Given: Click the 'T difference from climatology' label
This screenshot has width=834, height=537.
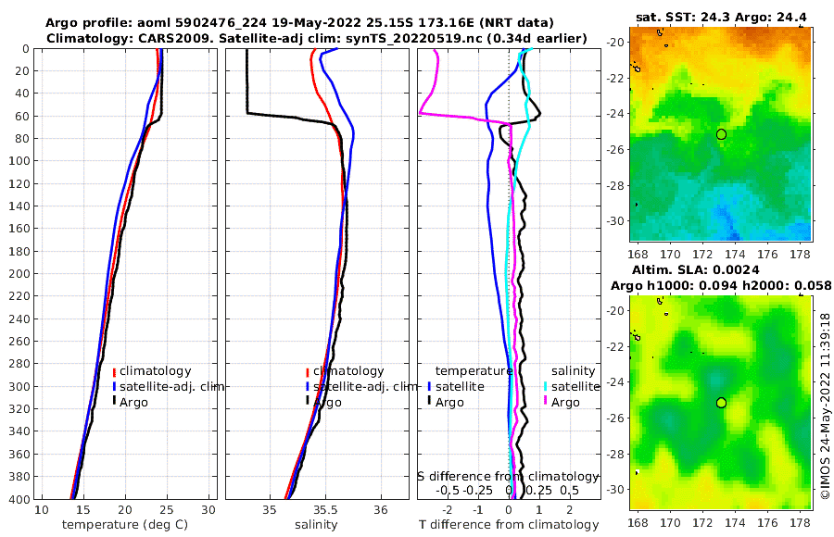Looking at the screenshot, I should point(509,525).
